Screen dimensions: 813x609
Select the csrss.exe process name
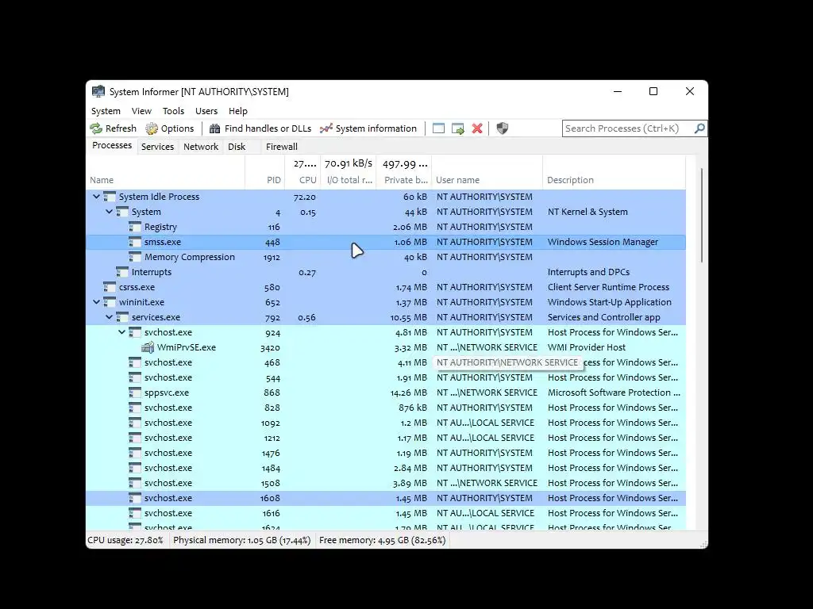point(137,287)
